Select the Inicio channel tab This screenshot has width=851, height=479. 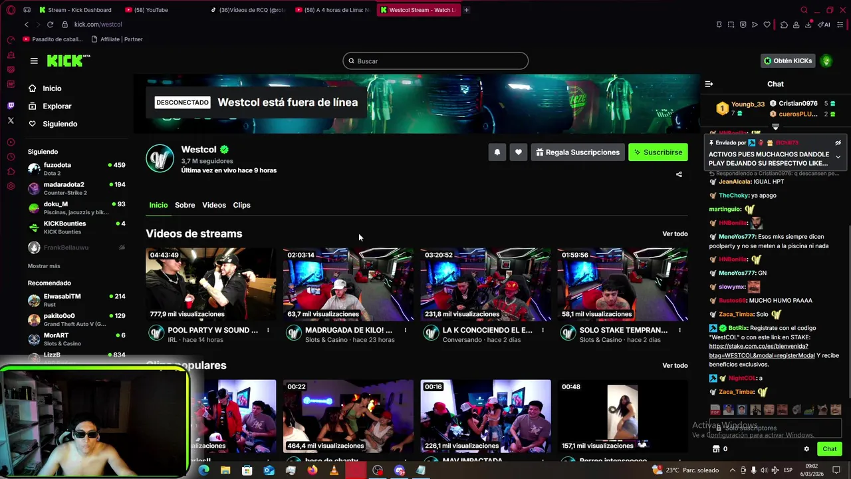158,205
